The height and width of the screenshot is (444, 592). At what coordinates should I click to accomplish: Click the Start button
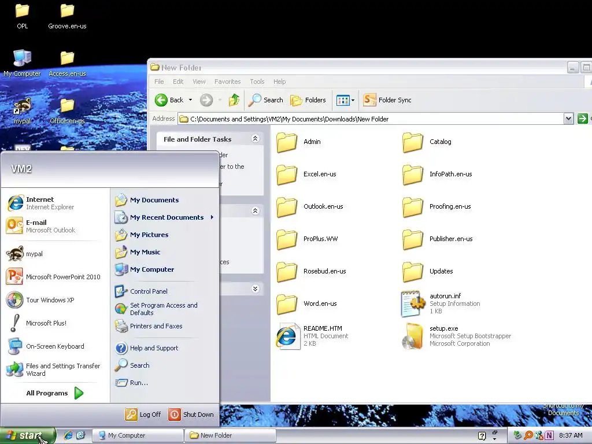[28, 435]
